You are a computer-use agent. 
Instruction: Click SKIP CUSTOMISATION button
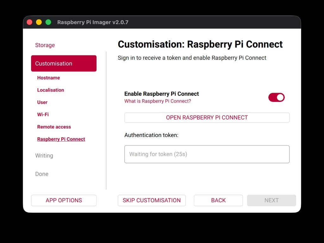(x=152, y=200)
